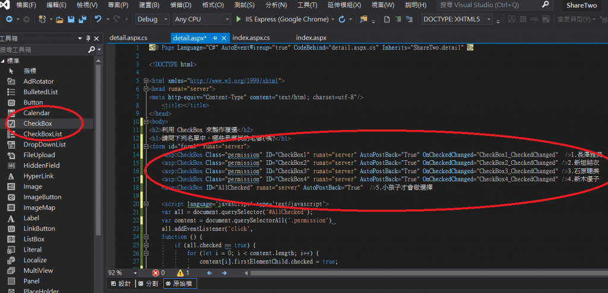Screen dimensions: 608x293
Task: Click the 搜尋工具箱 toolbox search field
Action: click(43, 50)
